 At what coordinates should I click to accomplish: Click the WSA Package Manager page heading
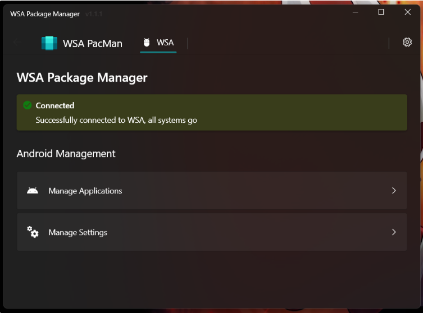click(82, 77)
